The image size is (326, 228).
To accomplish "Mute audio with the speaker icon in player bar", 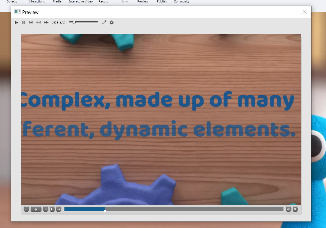I will pyautogui.click(x=288, y=209).
